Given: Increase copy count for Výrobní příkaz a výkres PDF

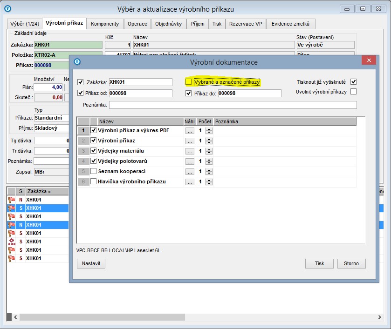Looking at the screenshot, I should coord(209,129).
